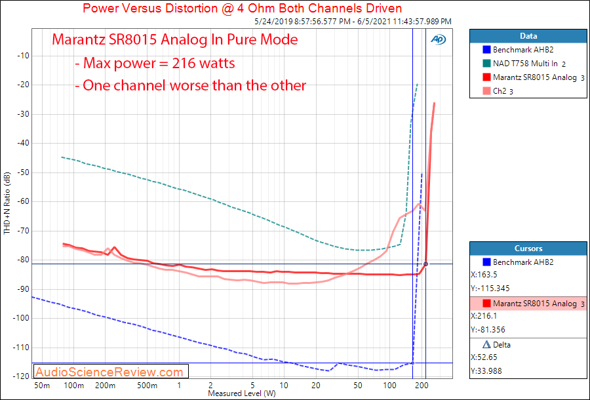Click the 50m x-axis tick label
The width and height of the screenshot is (590, 400).
pos(42,386)
